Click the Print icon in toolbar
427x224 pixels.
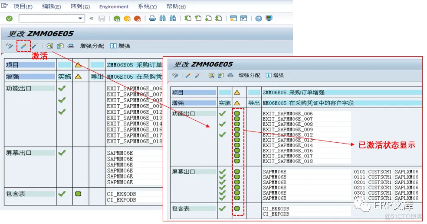(x=152, y=19)
